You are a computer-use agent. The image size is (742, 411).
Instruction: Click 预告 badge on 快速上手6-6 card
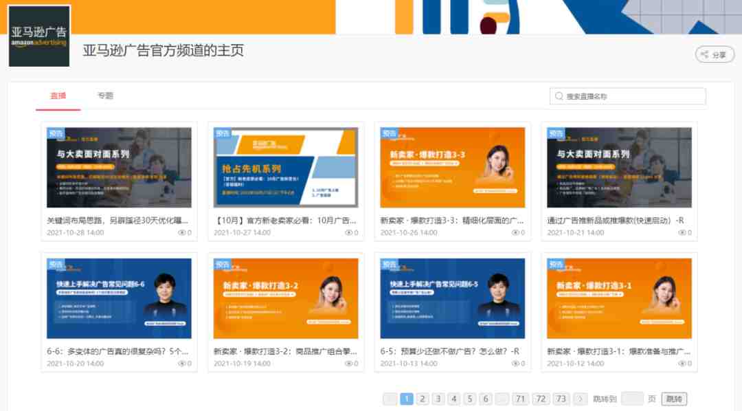(56, 264)
